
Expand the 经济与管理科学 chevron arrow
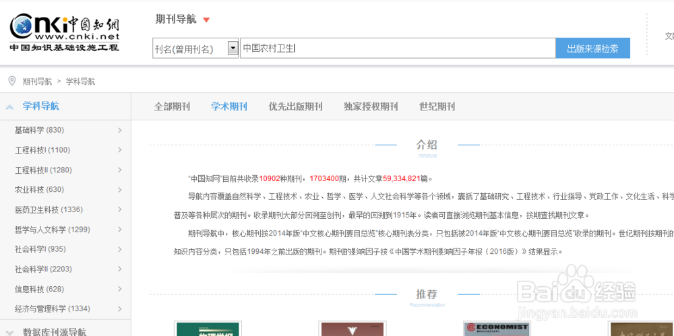click(x=119, y=309)
